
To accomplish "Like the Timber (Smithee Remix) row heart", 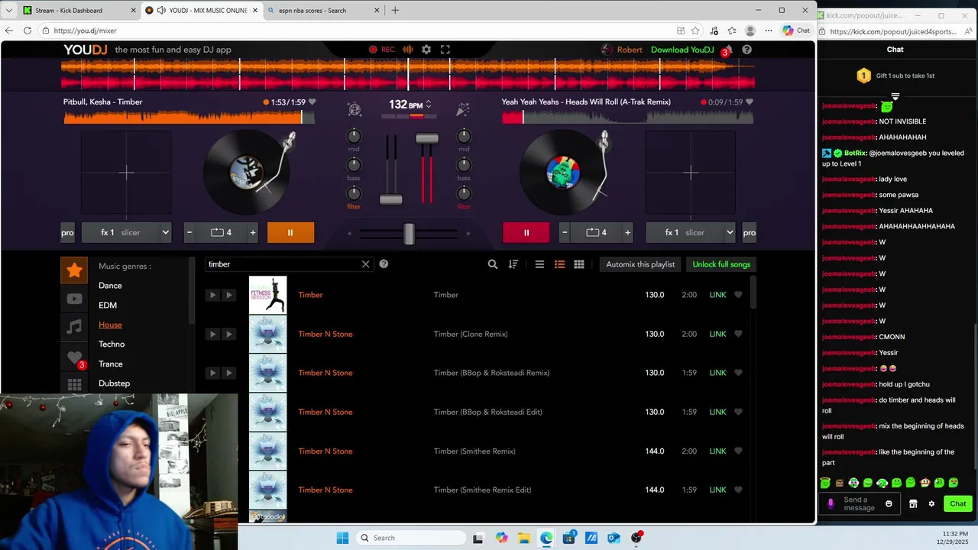I will coord(738,451).
